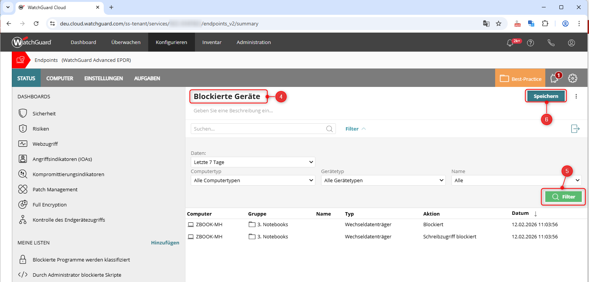Viewport: 589px width, 282px height.
Task: Open the Computertyp dropdown
Action: click(x=253, y=181)
